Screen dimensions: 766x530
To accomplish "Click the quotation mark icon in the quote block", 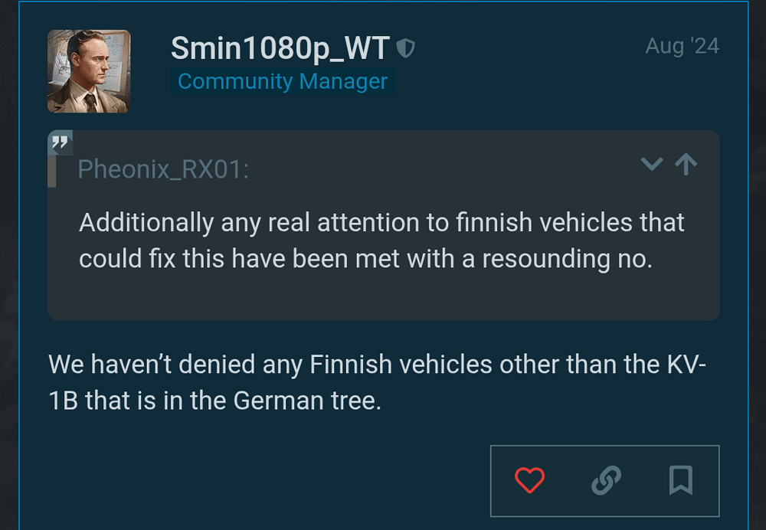I will (x=60, y=143).
